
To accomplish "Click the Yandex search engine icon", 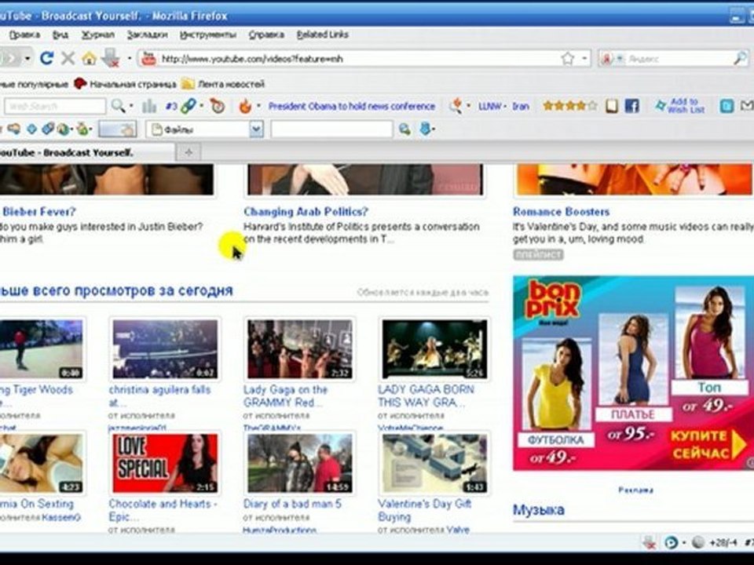I will pyautogui.click(x=607, y=59).
